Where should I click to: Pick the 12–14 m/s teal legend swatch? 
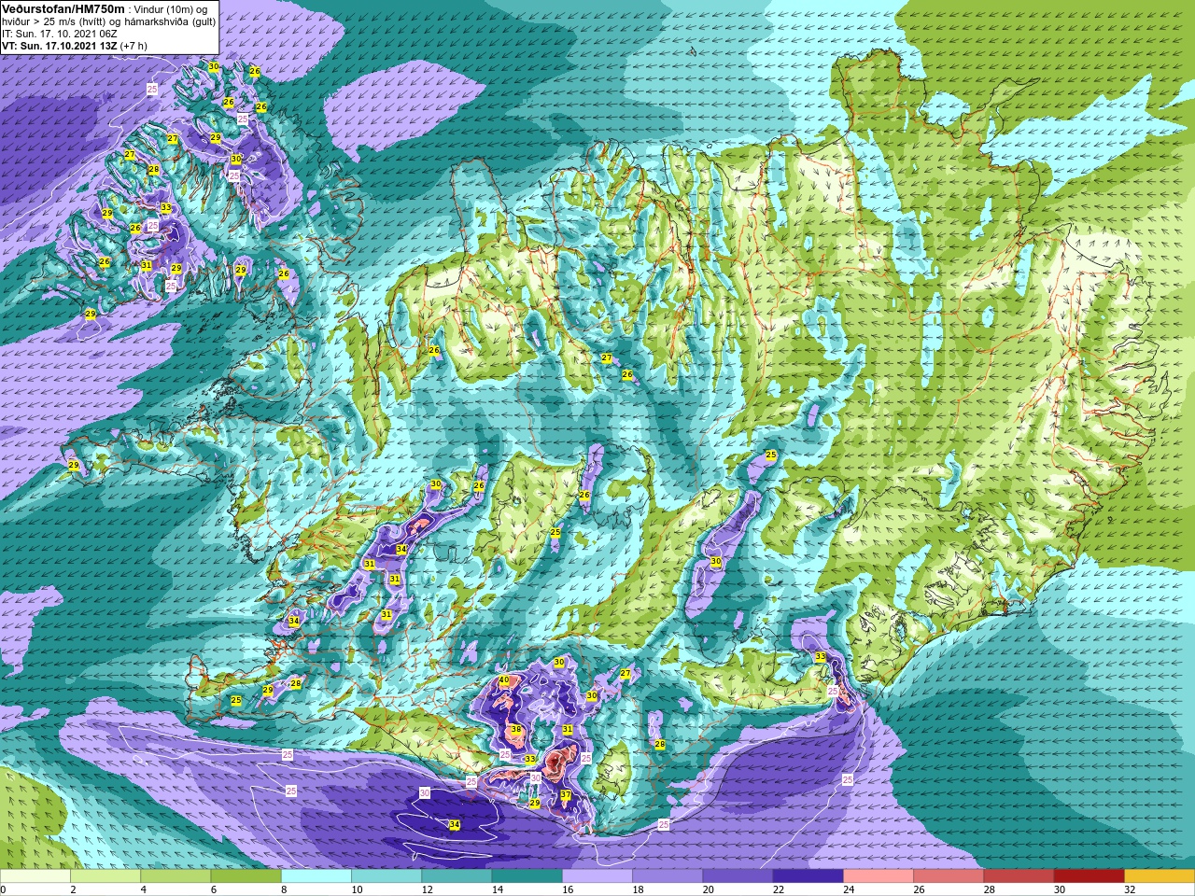click(x=457, y=876)
